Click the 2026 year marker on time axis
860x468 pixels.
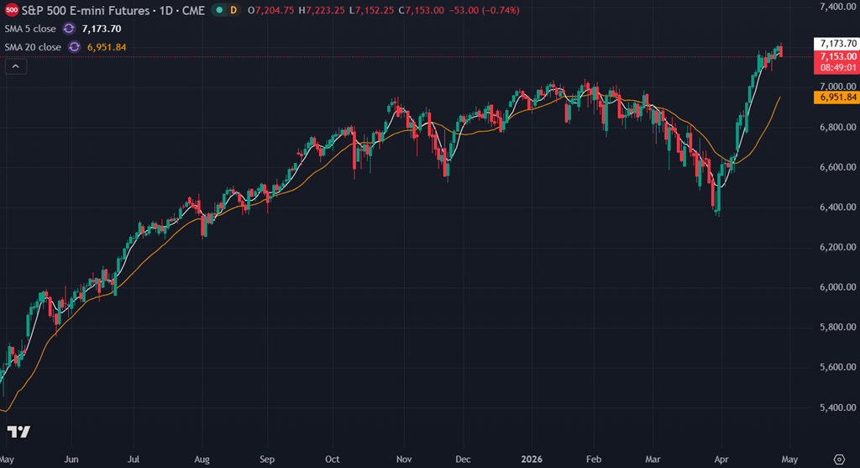coord(532,460)
